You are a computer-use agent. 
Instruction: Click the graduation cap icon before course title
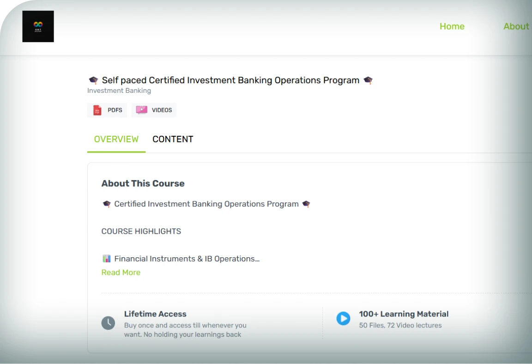click(x=94, y=80)
